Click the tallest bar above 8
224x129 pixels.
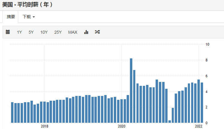[131, 91]
